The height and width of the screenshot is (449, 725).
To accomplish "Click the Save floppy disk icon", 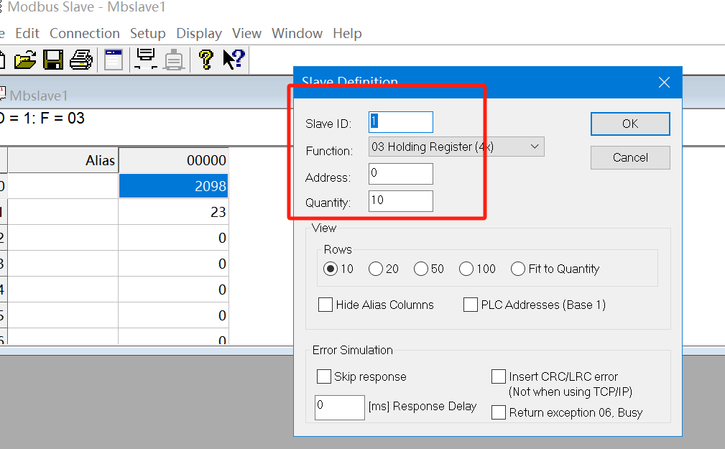I will click(53, 60).
